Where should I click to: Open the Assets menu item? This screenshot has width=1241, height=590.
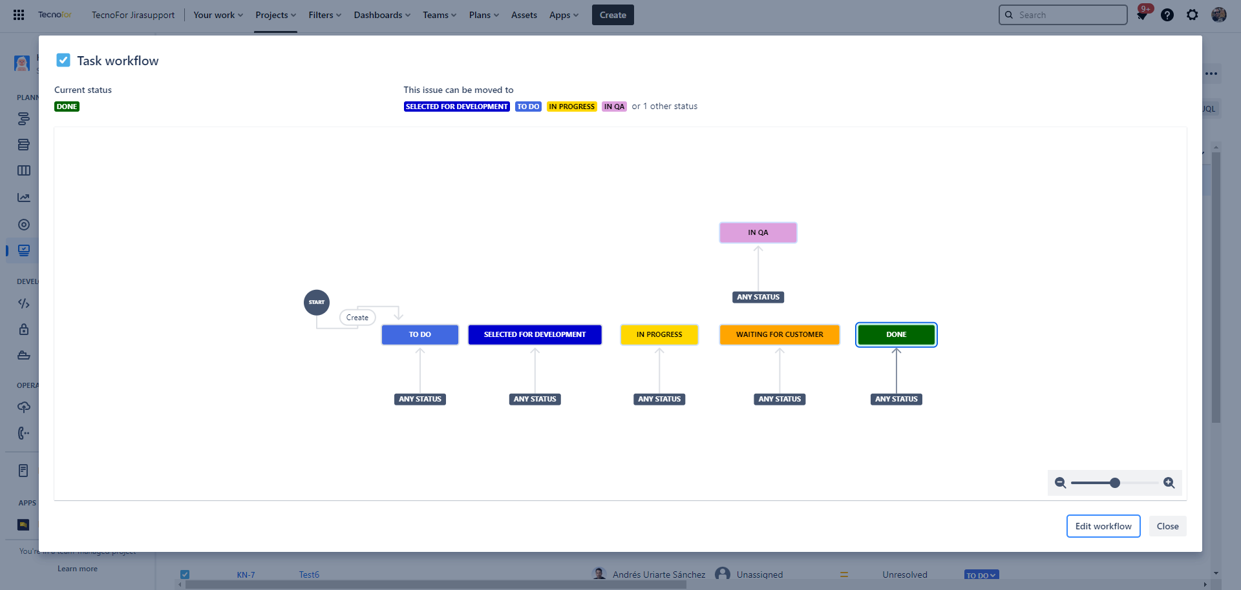(524, 15)
